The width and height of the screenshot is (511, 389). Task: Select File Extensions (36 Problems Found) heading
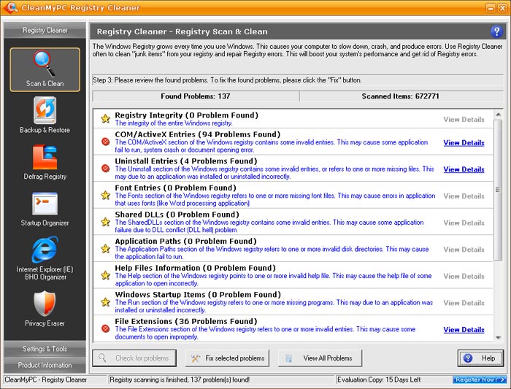pos(185,321)
